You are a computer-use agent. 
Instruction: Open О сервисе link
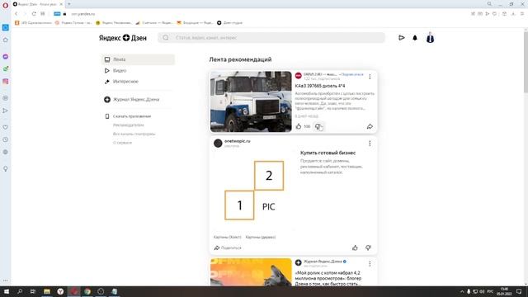coord(122,143)
